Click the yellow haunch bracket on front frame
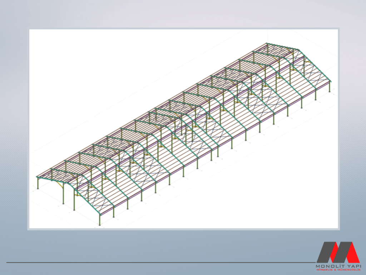Image resolution: width=366 pixels, height=275 pixels. [x=60, y=185]
